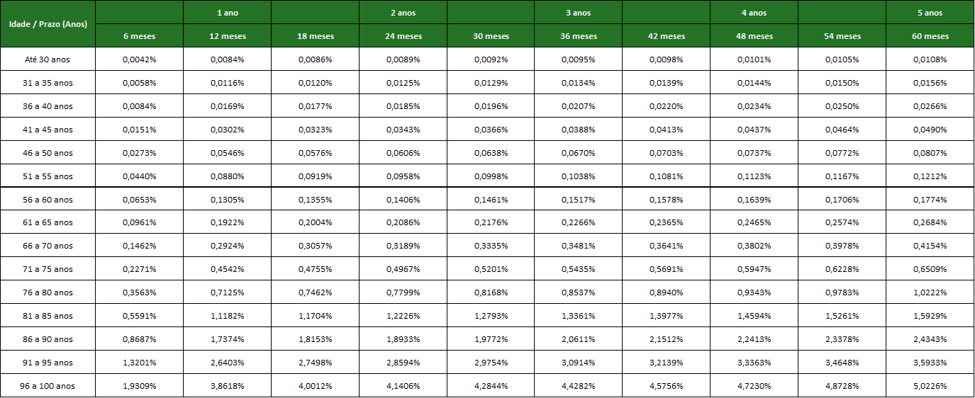
Task: Click the "5 anos" column group header
Action: click(930, 13)
